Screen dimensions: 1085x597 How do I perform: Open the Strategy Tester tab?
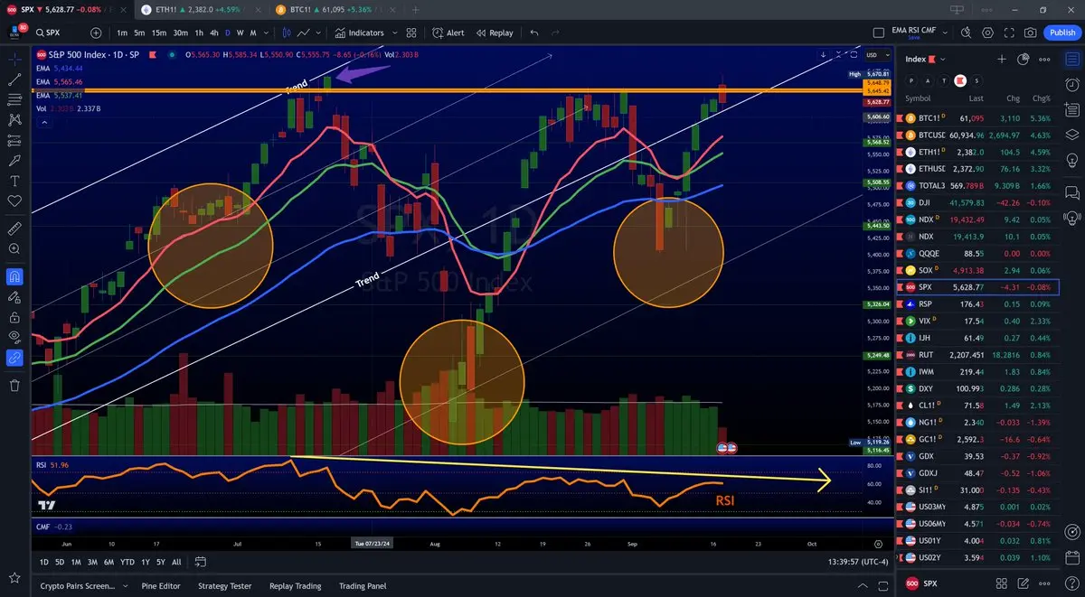coord(224,586)
